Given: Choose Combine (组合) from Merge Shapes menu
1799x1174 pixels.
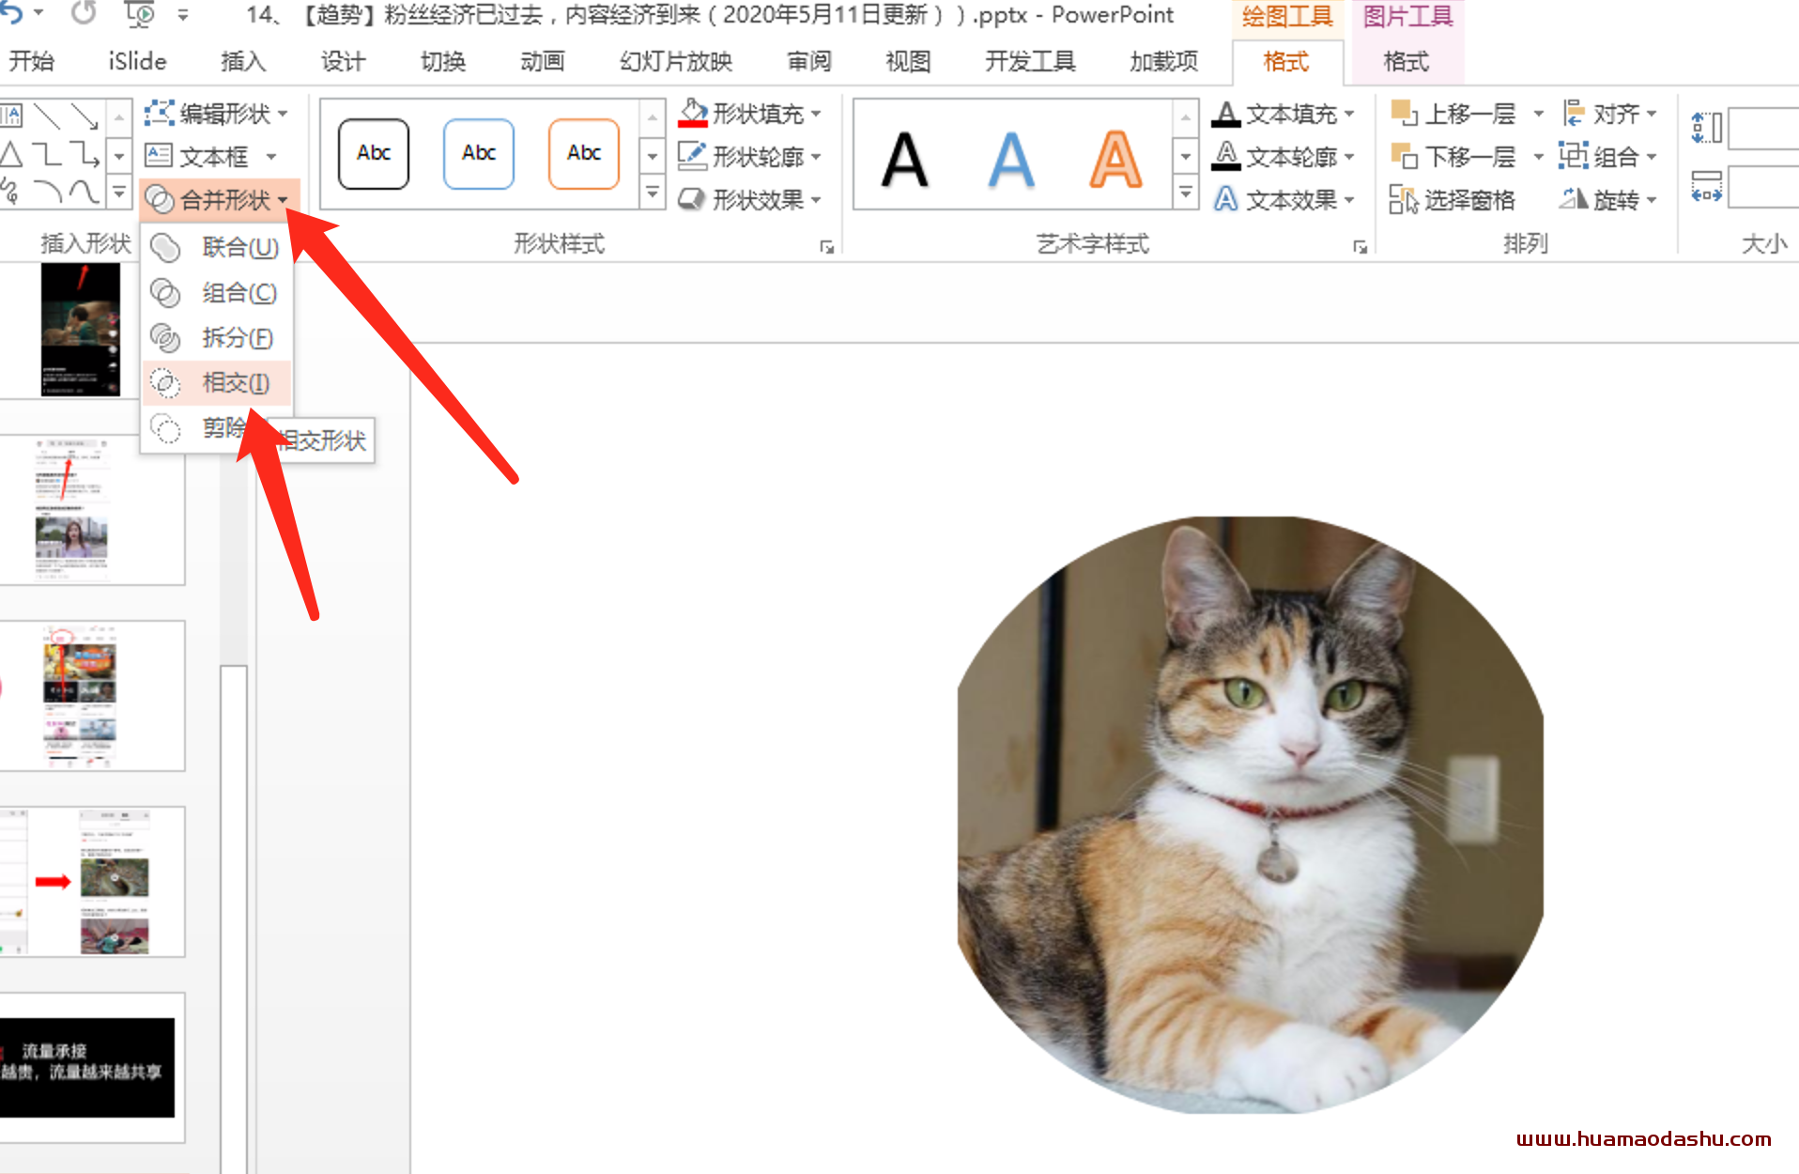Looking at the screenshot, I should coord(217,293).
